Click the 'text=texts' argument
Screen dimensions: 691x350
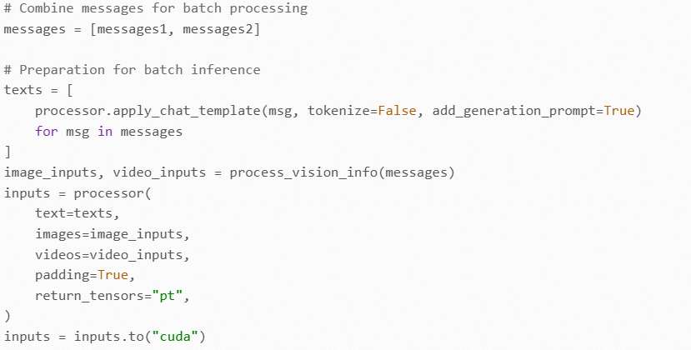[x=74, y=213]
